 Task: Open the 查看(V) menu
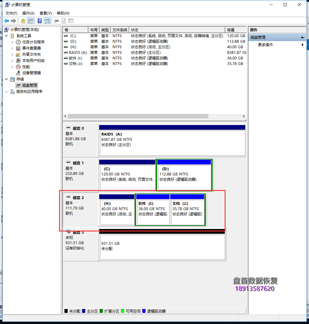tap(45, 13)
